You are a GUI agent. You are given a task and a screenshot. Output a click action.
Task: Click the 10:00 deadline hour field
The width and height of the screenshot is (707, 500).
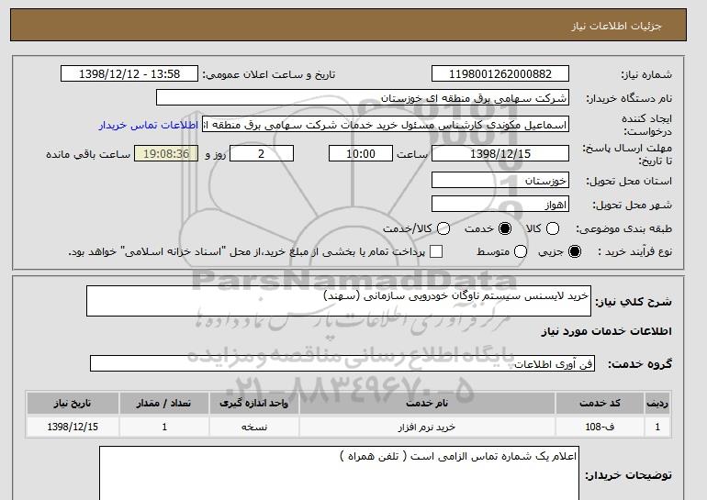coord(361,153)
